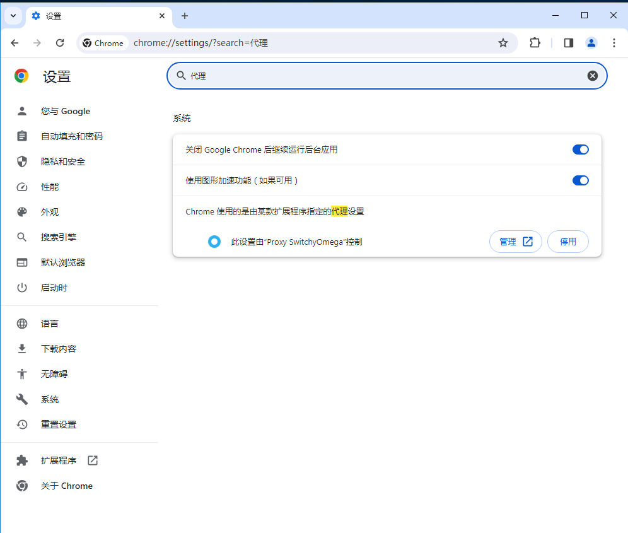This screenshot has height=533, width=628.
Task: Click the reload page icon
Action: coord(60,43)
